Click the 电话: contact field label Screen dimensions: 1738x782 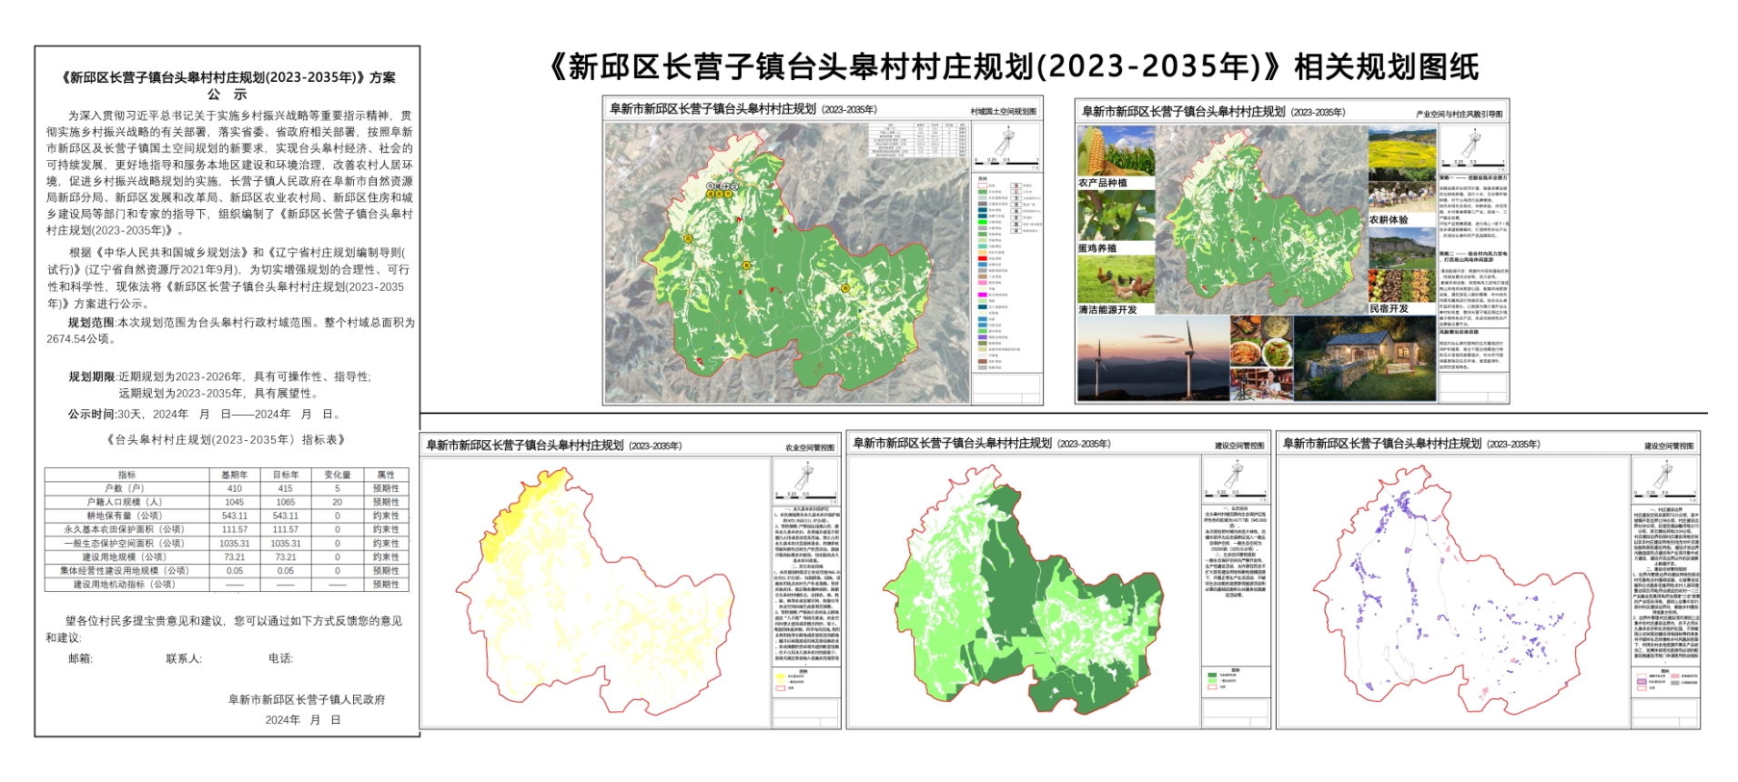[x=280, y=659]
